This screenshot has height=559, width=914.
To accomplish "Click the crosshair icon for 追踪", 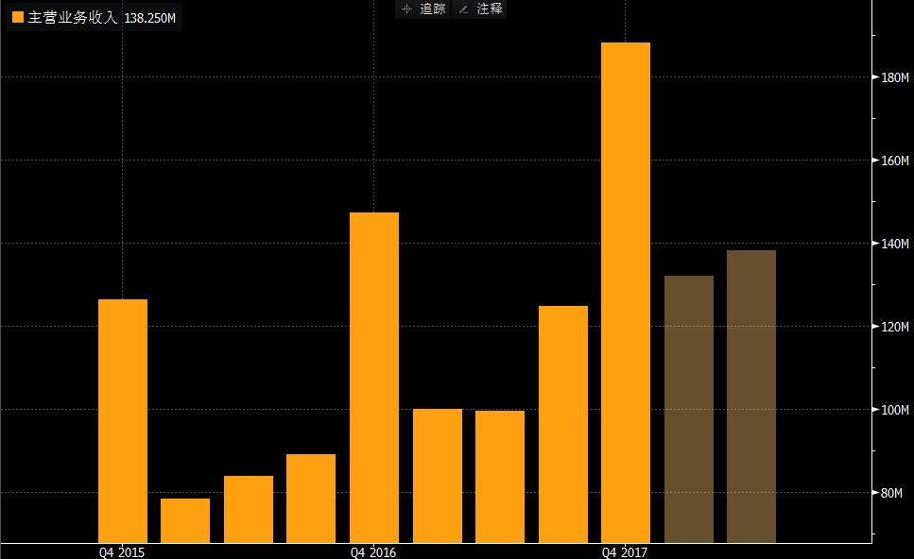I will pos(406,8).
